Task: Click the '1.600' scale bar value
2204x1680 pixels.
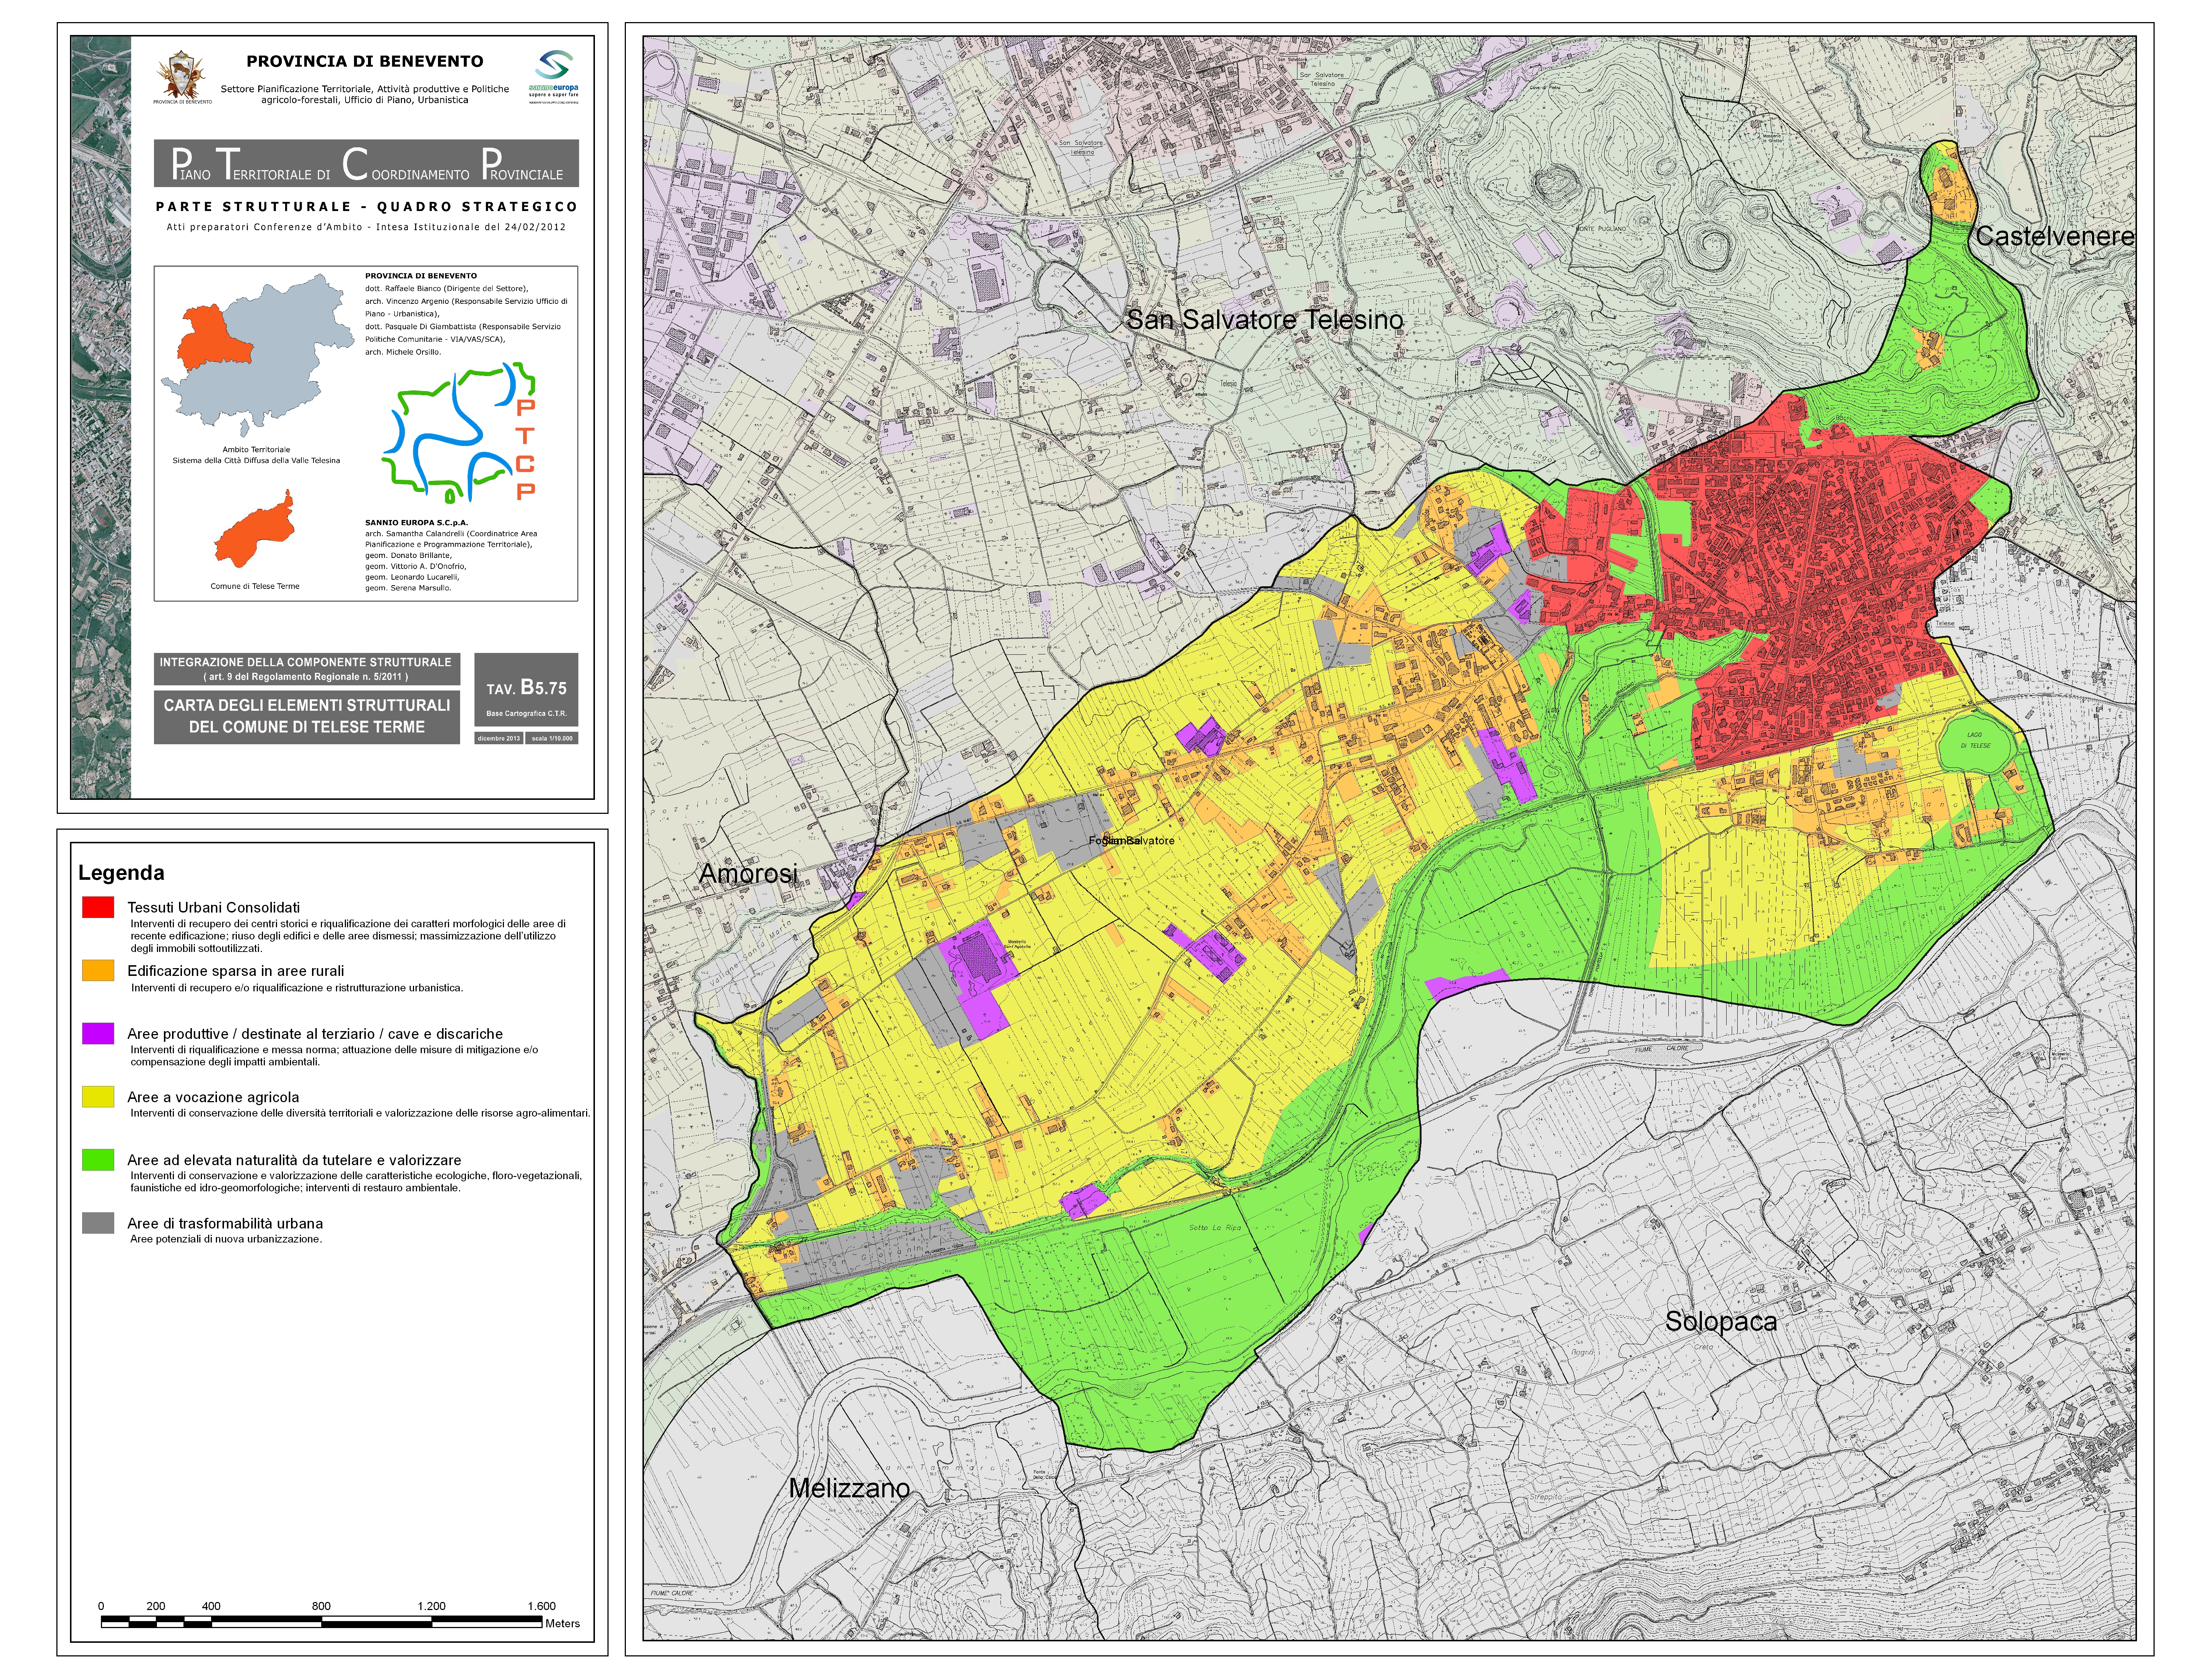Action: pyautogui.click(x=541, y=1606)
